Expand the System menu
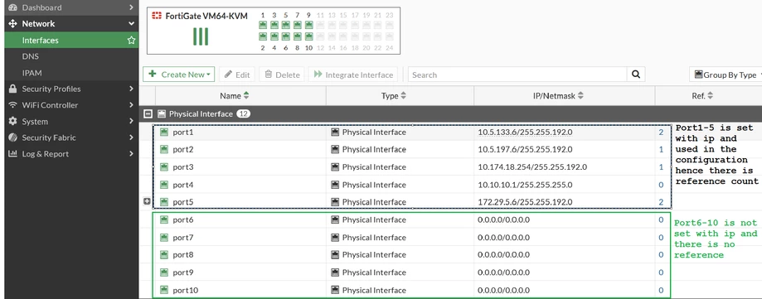 point(71,122)
